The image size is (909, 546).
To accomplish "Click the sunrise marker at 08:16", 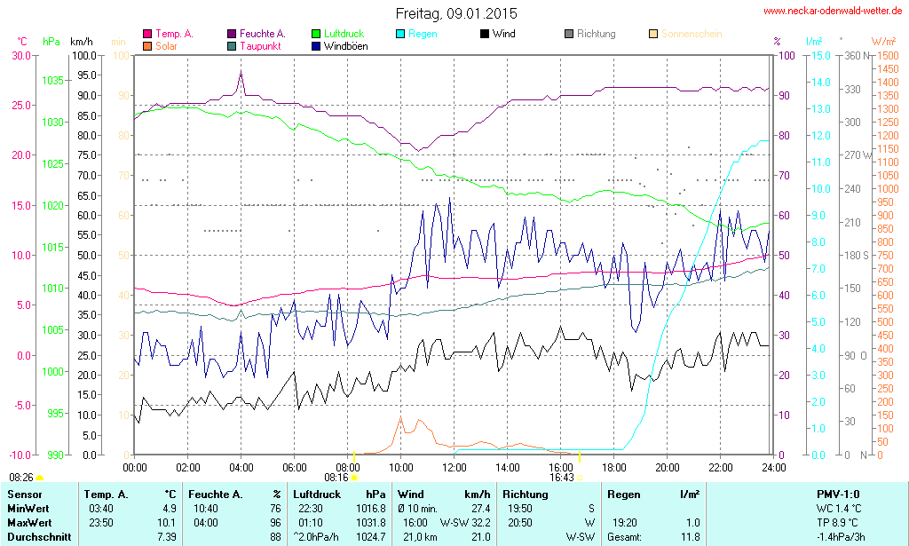I will 354,478.
